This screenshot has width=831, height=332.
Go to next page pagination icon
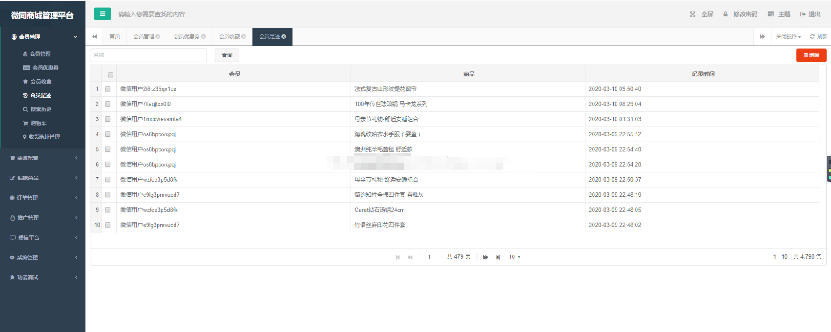click(x=485, y=257)
